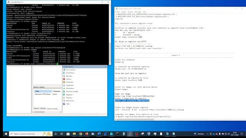Click 'docker tag alpine localhost:5000/myalpine' terminal line
246x138 pixels.
point(45,48)
